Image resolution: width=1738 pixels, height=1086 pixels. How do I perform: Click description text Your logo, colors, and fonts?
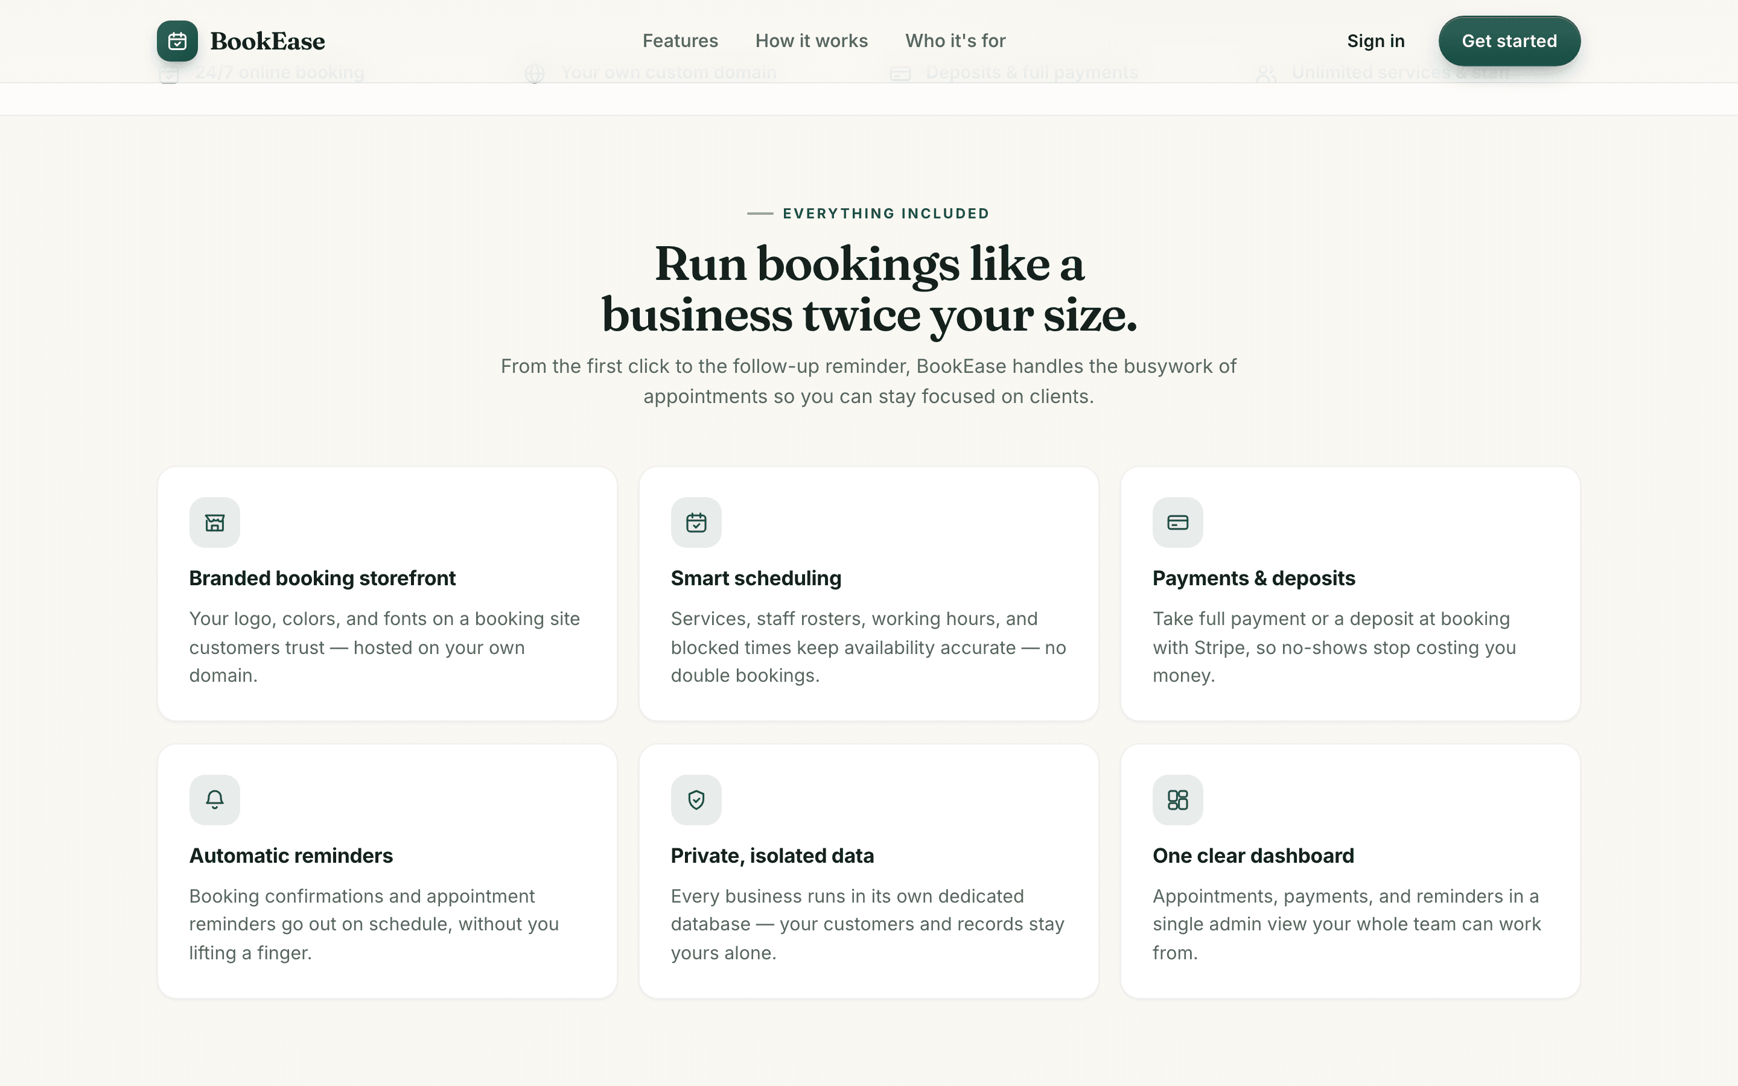point(385,647)
